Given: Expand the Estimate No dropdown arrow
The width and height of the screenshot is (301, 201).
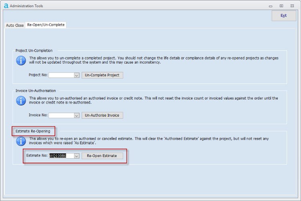Looking at the screenshot, I should click(x=76, y=156).
